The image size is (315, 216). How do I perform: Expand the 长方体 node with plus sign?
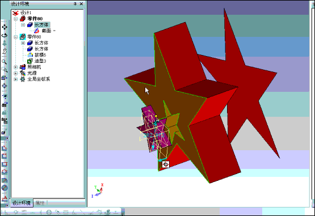(x=23, y=43)
